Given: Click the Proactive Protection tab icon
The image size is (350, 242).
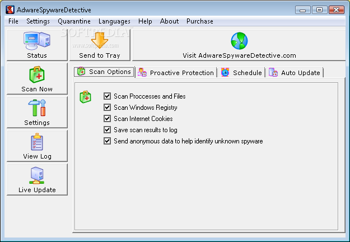Looking at the screenshot, I should point(142,73).
